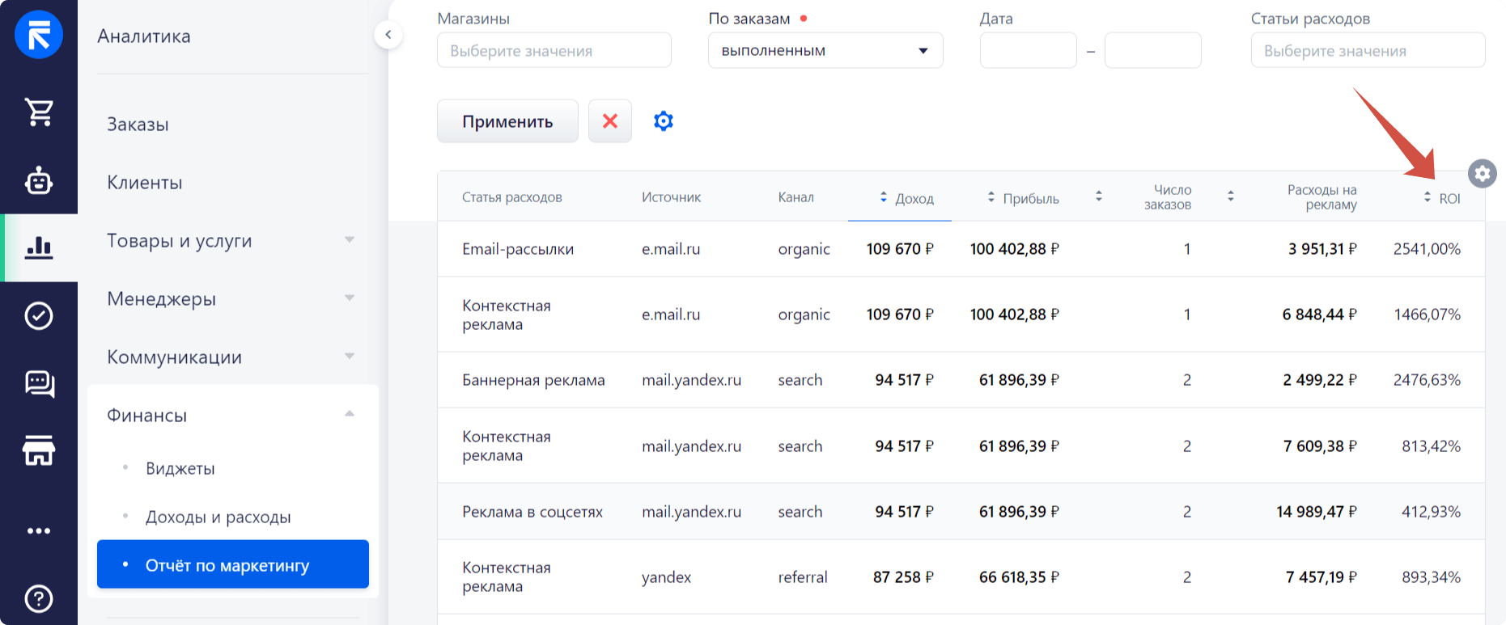Go to Заказы menu item
Screen dimensions: 1506x625
pos(138,125)
